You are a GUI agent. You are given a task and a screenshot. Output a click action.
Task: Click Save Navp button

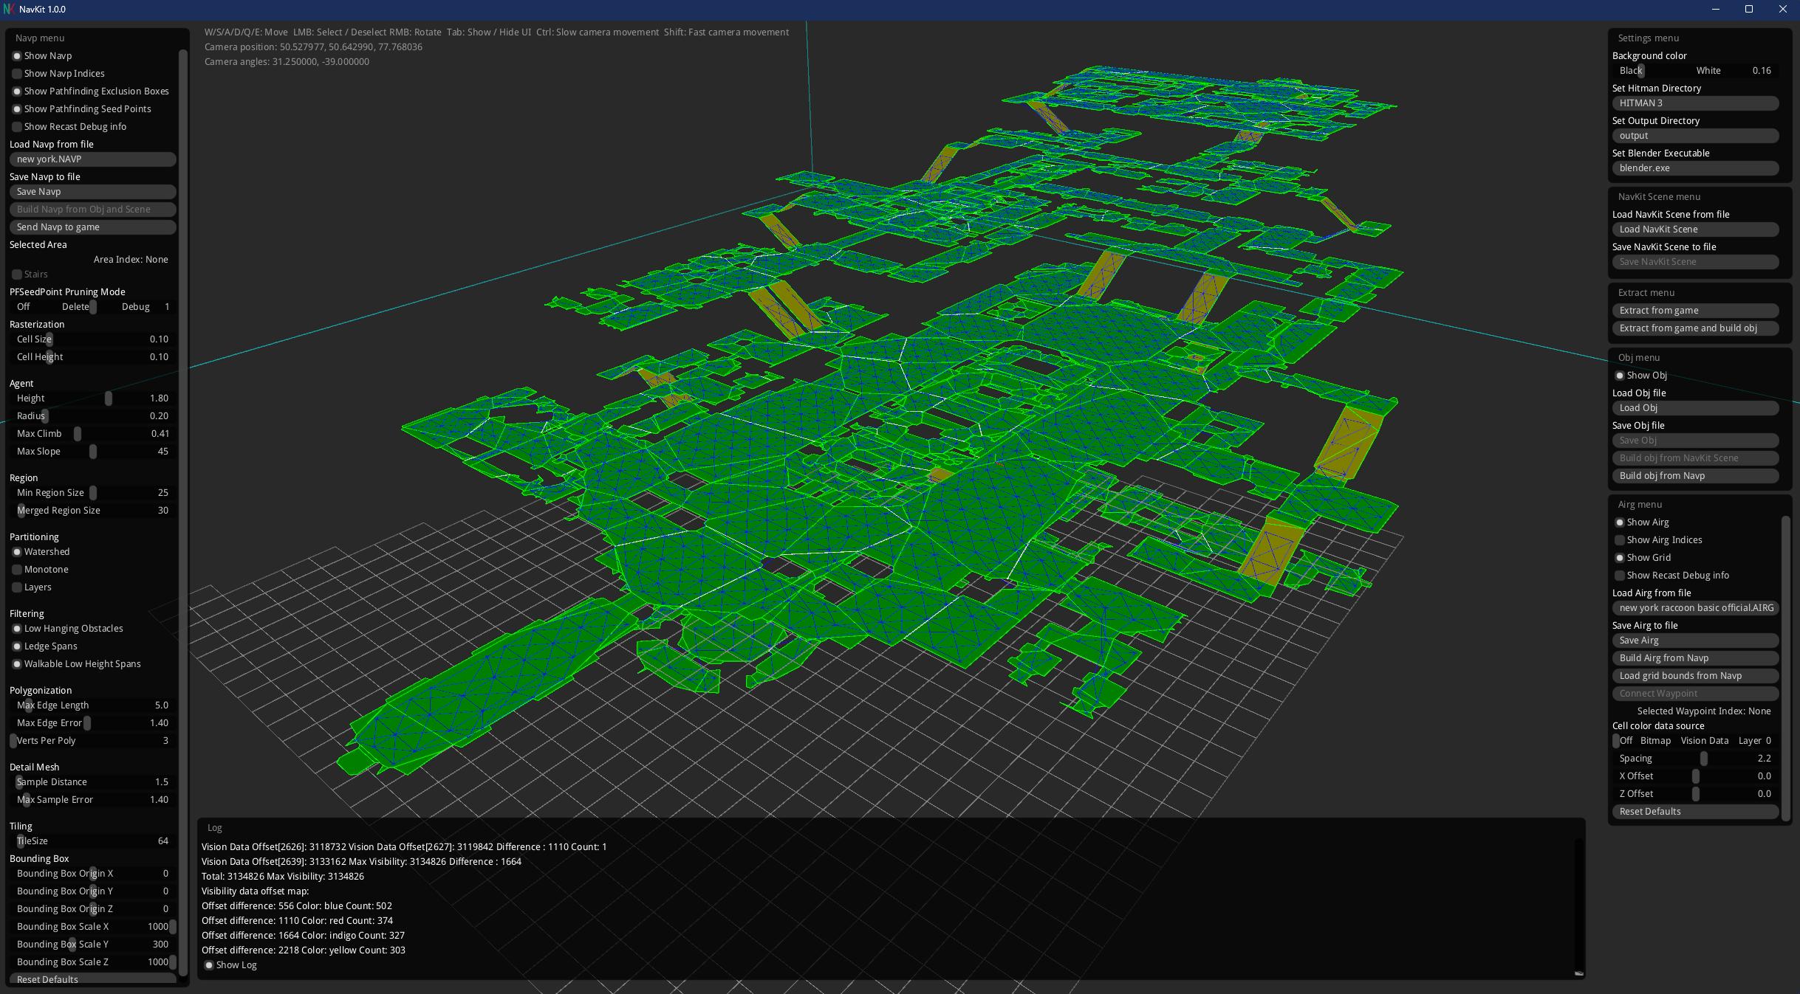(x=92, y=192)
